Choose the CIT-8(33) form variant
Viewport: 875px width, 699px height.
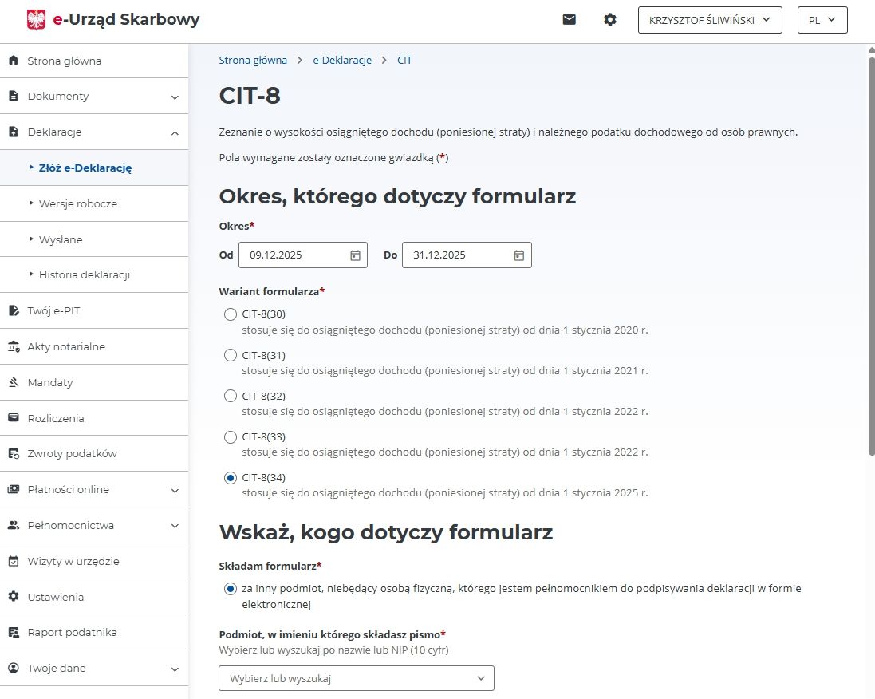[231, 437]
